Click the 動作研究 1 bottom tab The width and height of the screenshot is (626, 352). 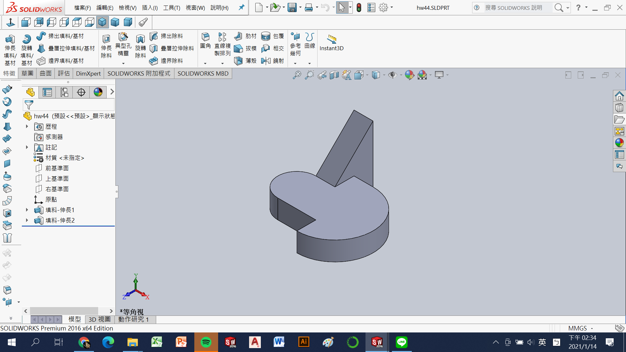click(x=133, y=319)
